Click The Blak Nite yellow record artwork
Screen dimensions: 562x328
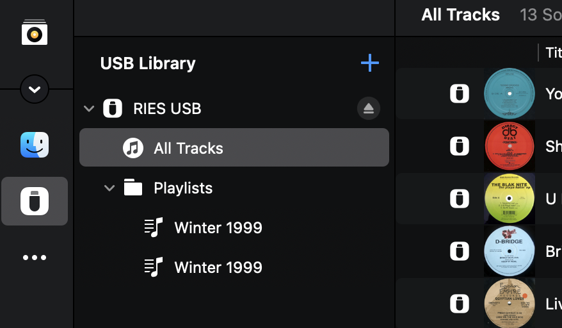(510, 199)
